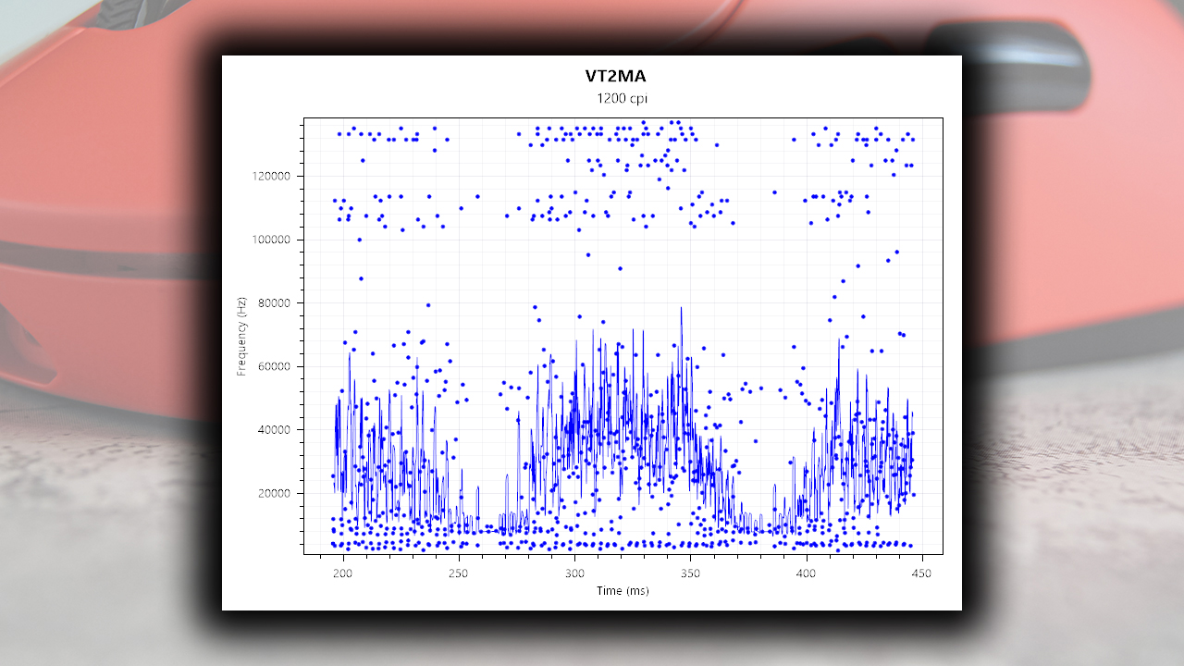
Task: Click the 250 tick on time axis
Action: point(459,573)
